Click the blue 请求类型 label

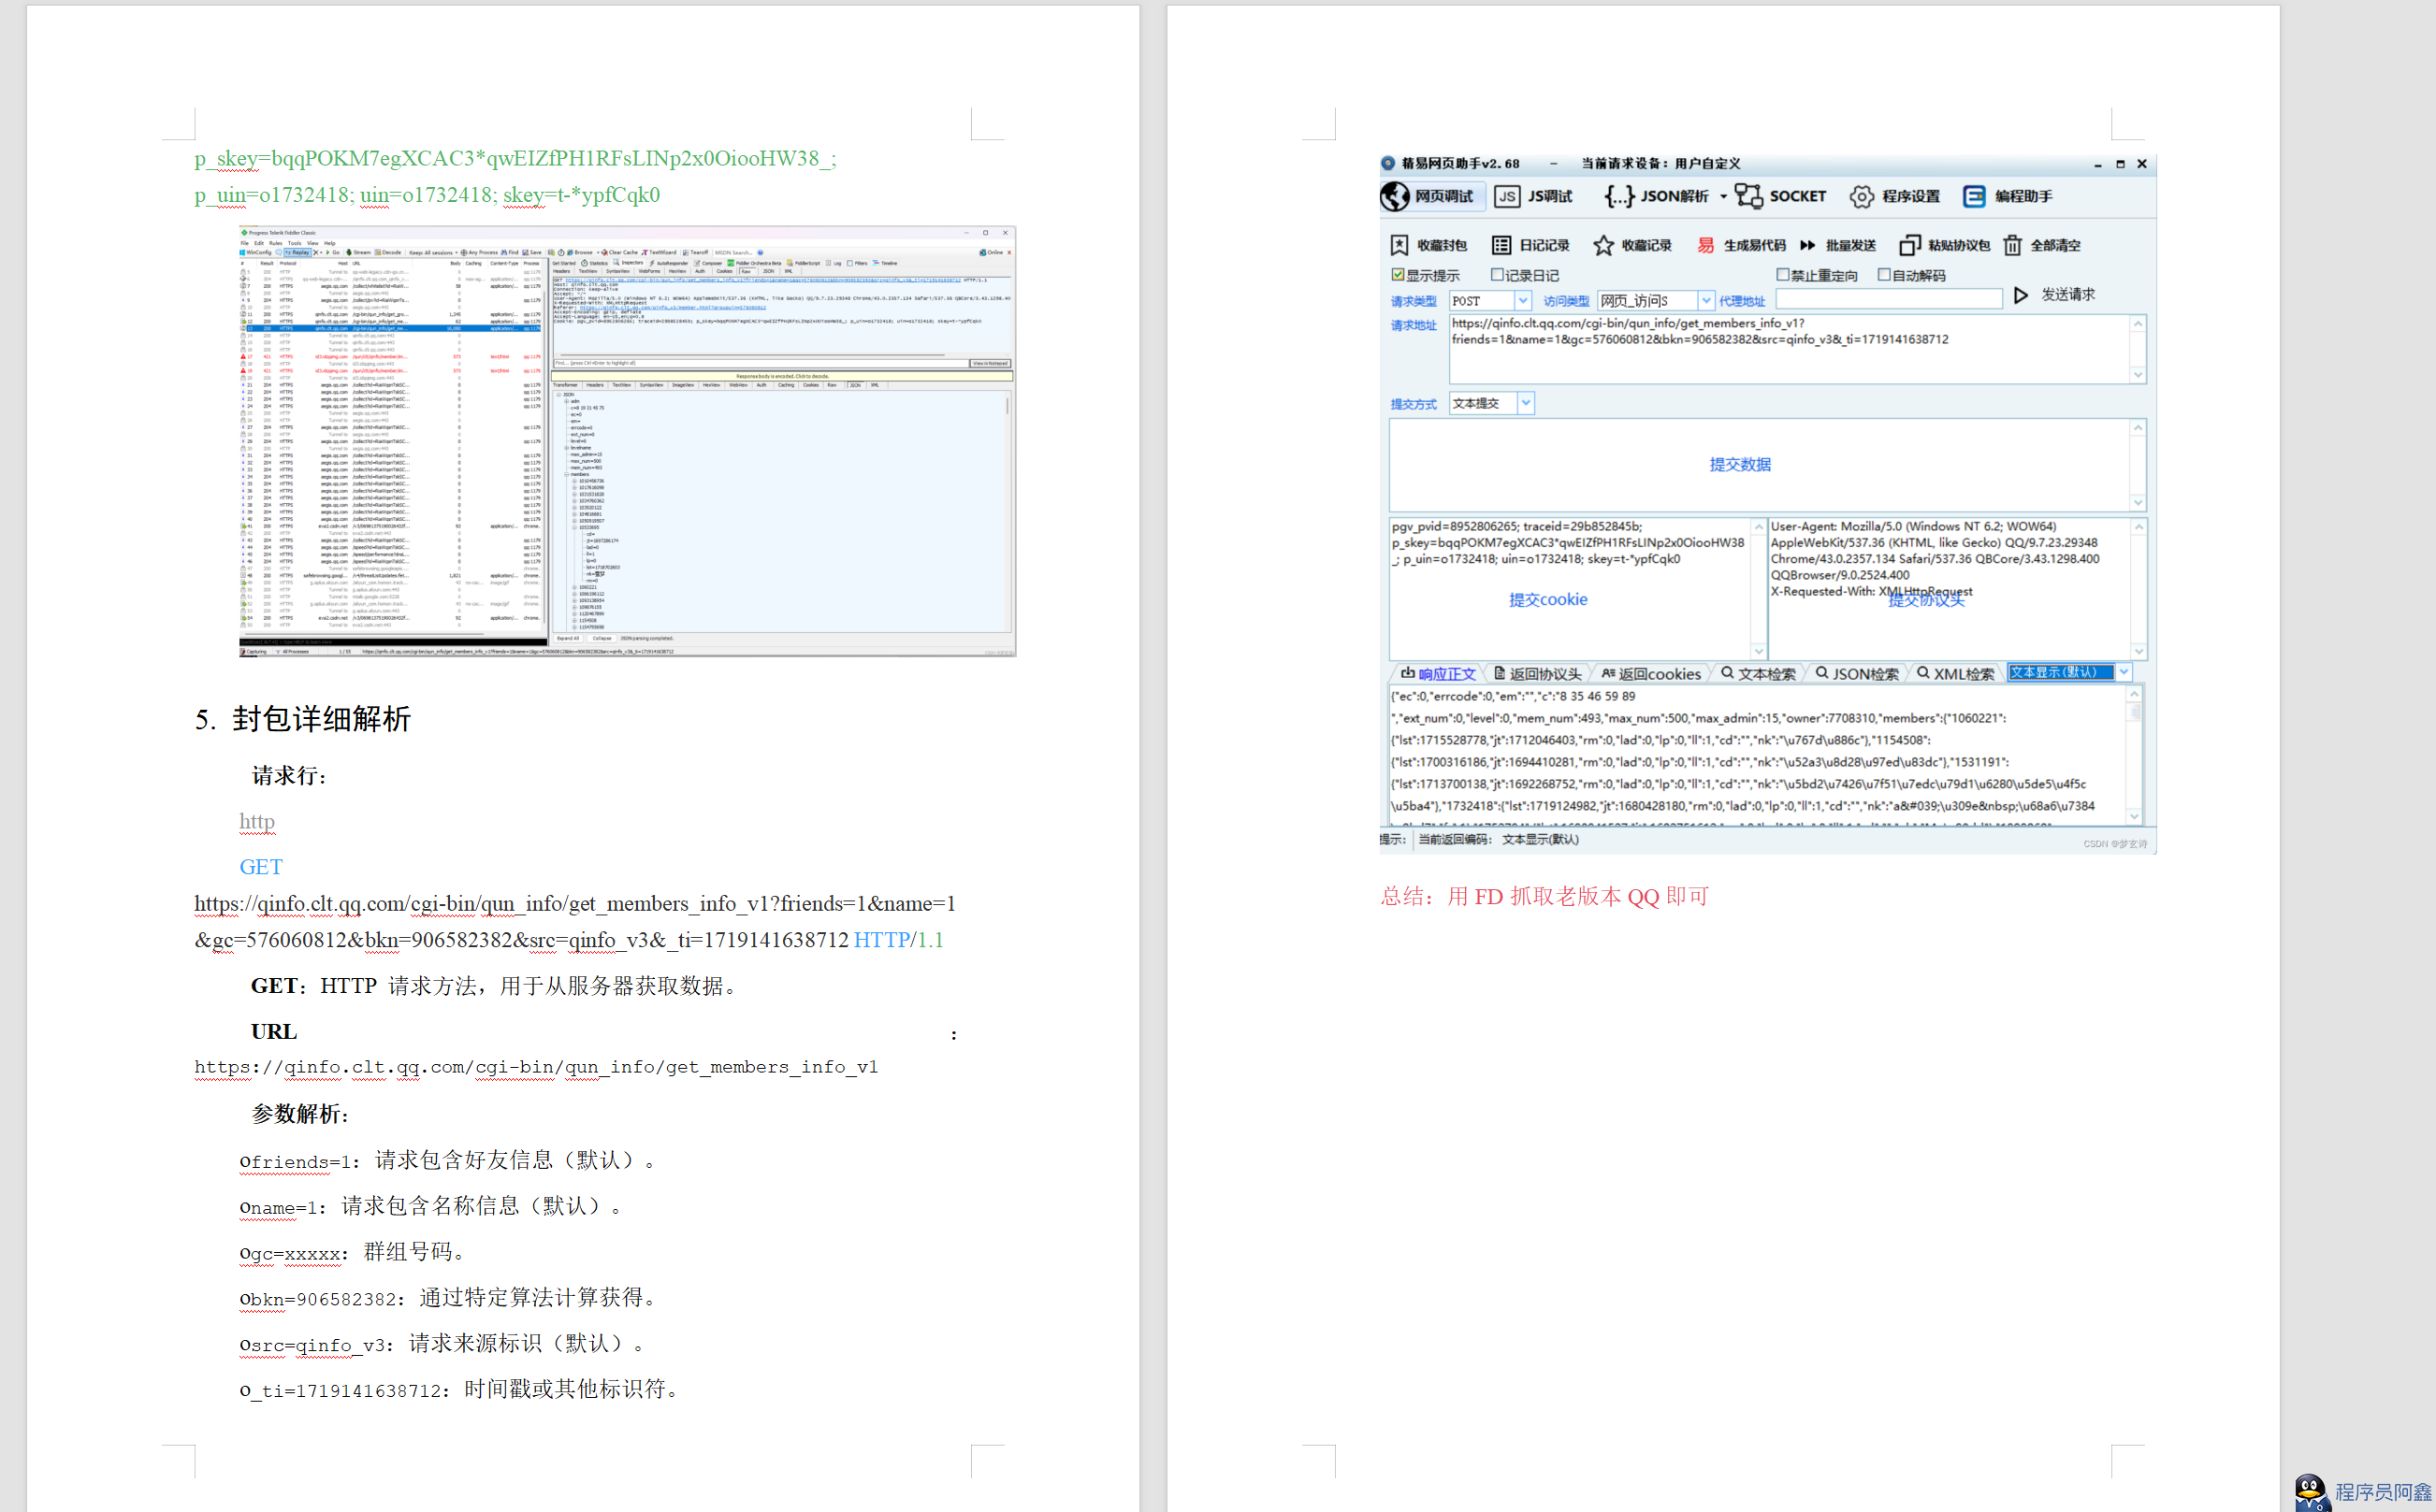[1413, 301]
